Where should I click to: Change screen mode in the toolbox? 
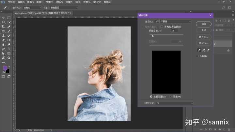(9, 77)
